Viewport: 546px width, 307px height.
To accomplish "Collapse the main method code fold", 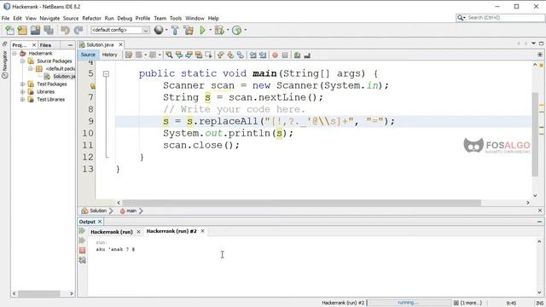I will click(106, 74).
